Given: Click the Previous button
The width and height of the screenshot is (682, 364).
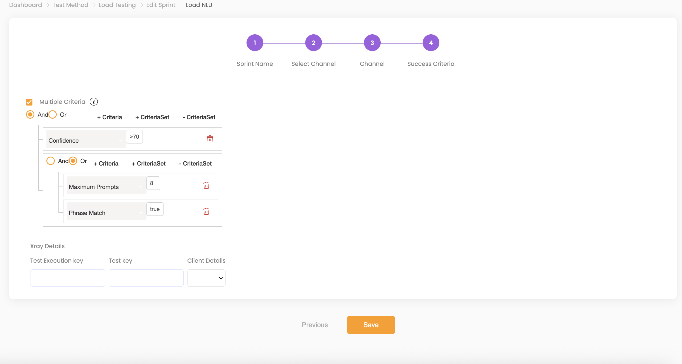Looking at the screenshot, I should point(315,325).
